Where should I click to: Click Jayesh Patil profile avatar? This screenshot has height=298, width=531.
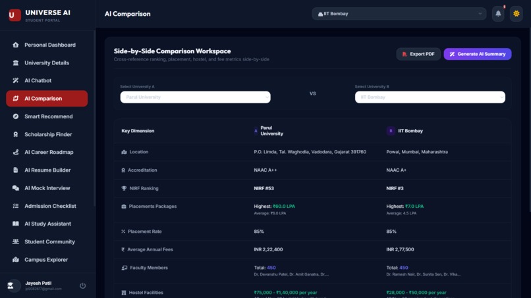[13, 286]
